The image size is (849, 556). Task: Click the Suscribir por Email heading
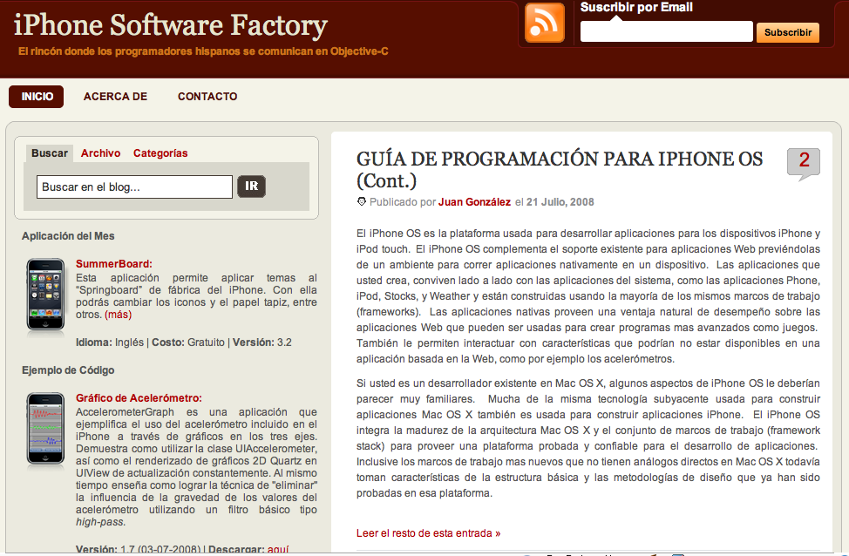636,7
